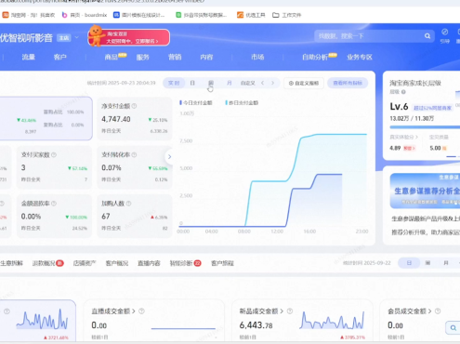The height and width of the screenshot is (344, 460).
Task: Open the 商品 menu
Action: [x=112, y=57]
